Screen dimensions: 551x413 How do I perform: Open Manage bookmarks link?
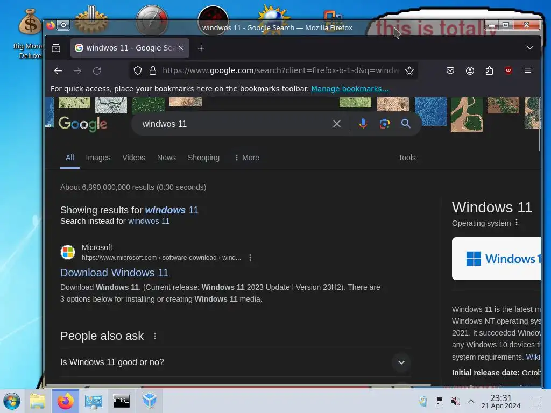350,89
